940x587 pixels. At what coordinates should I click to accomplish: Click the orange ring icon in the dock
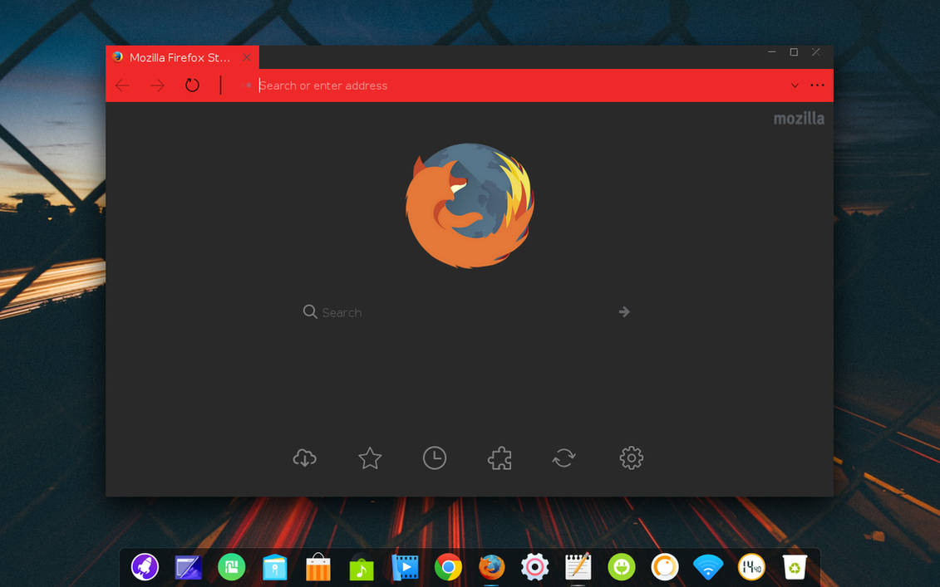(x=665, y=566)
